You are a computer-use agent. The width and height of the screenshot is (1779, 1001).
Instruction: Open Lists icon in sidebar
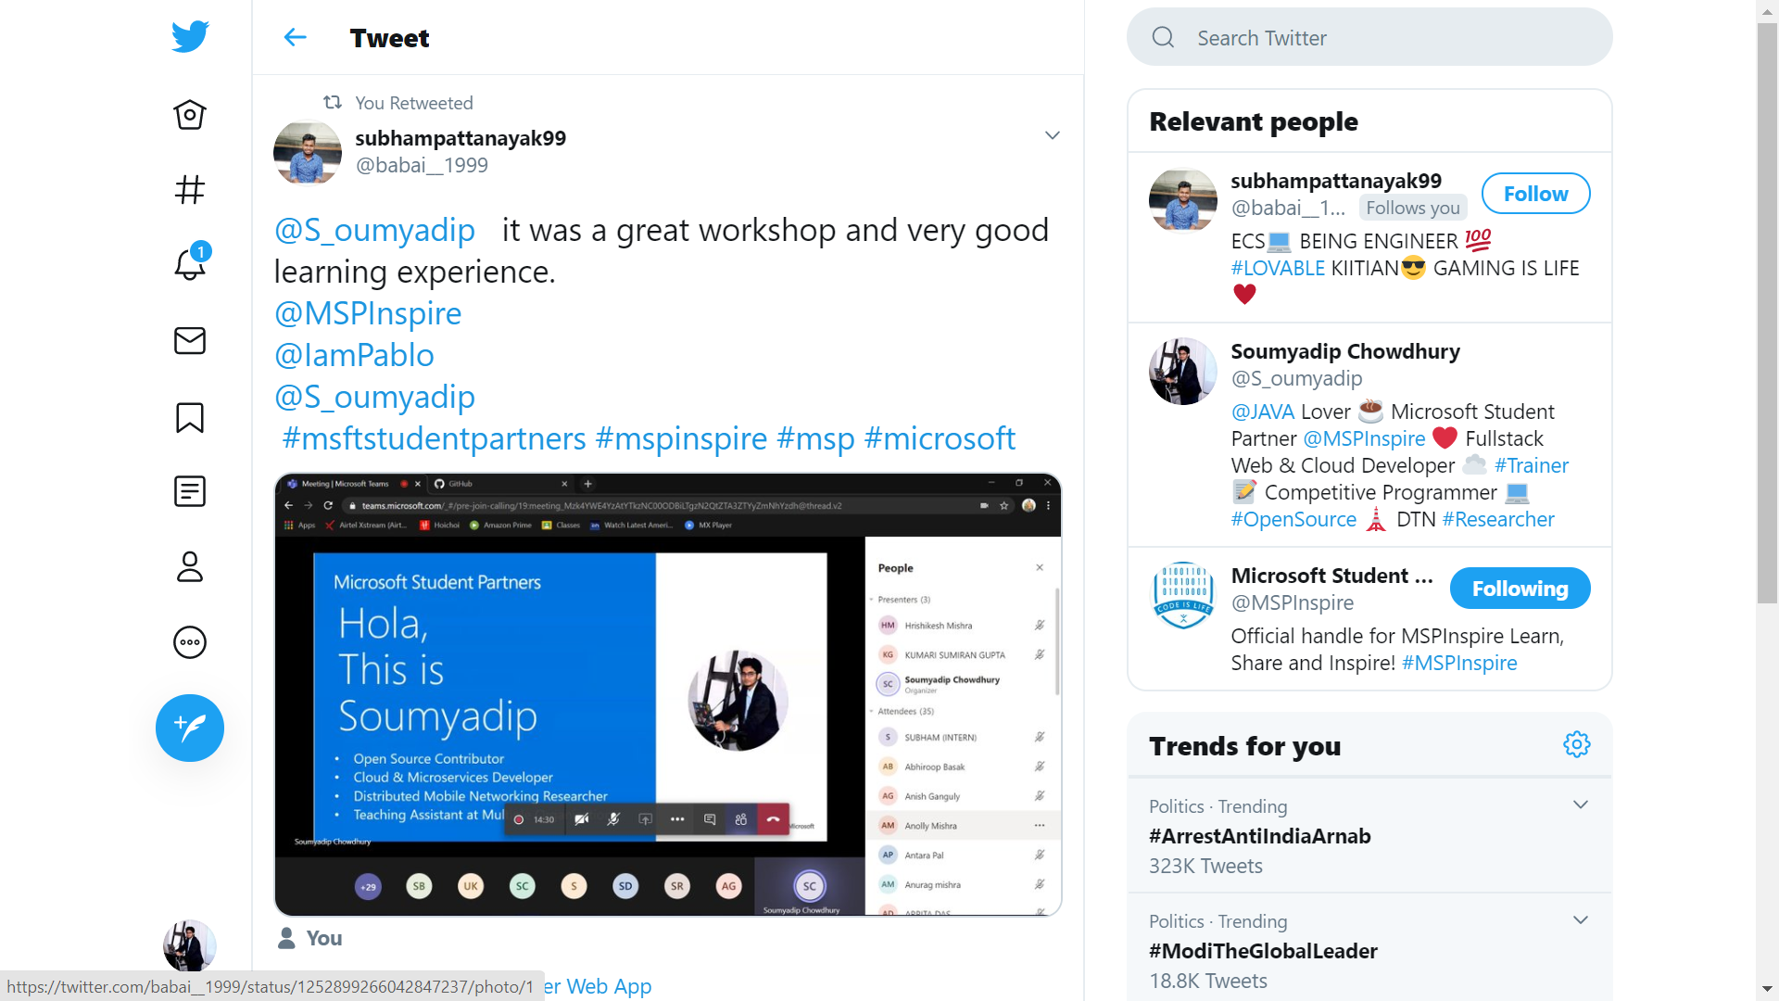pos(190,491)
